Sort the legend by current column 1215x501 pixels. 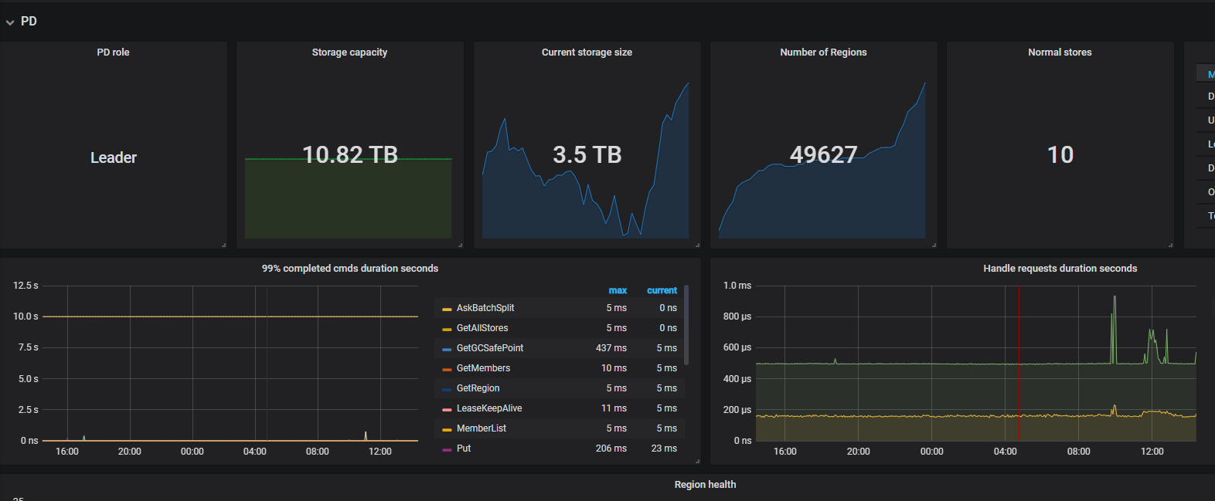pos(662,291)
